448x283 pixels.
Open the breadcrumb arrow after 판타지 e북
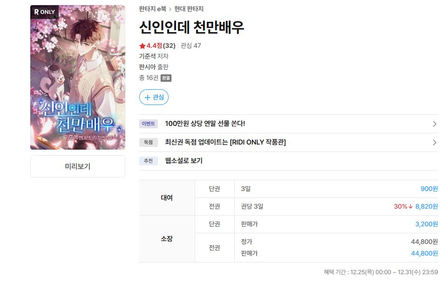tap(170, 9)
